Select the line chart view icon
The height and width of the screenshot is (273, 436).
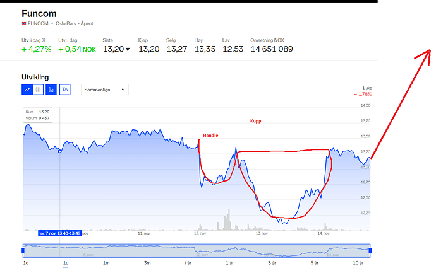point(27,90)
